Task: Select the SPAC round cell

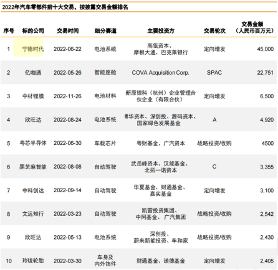Action: (x=214, y=73)
